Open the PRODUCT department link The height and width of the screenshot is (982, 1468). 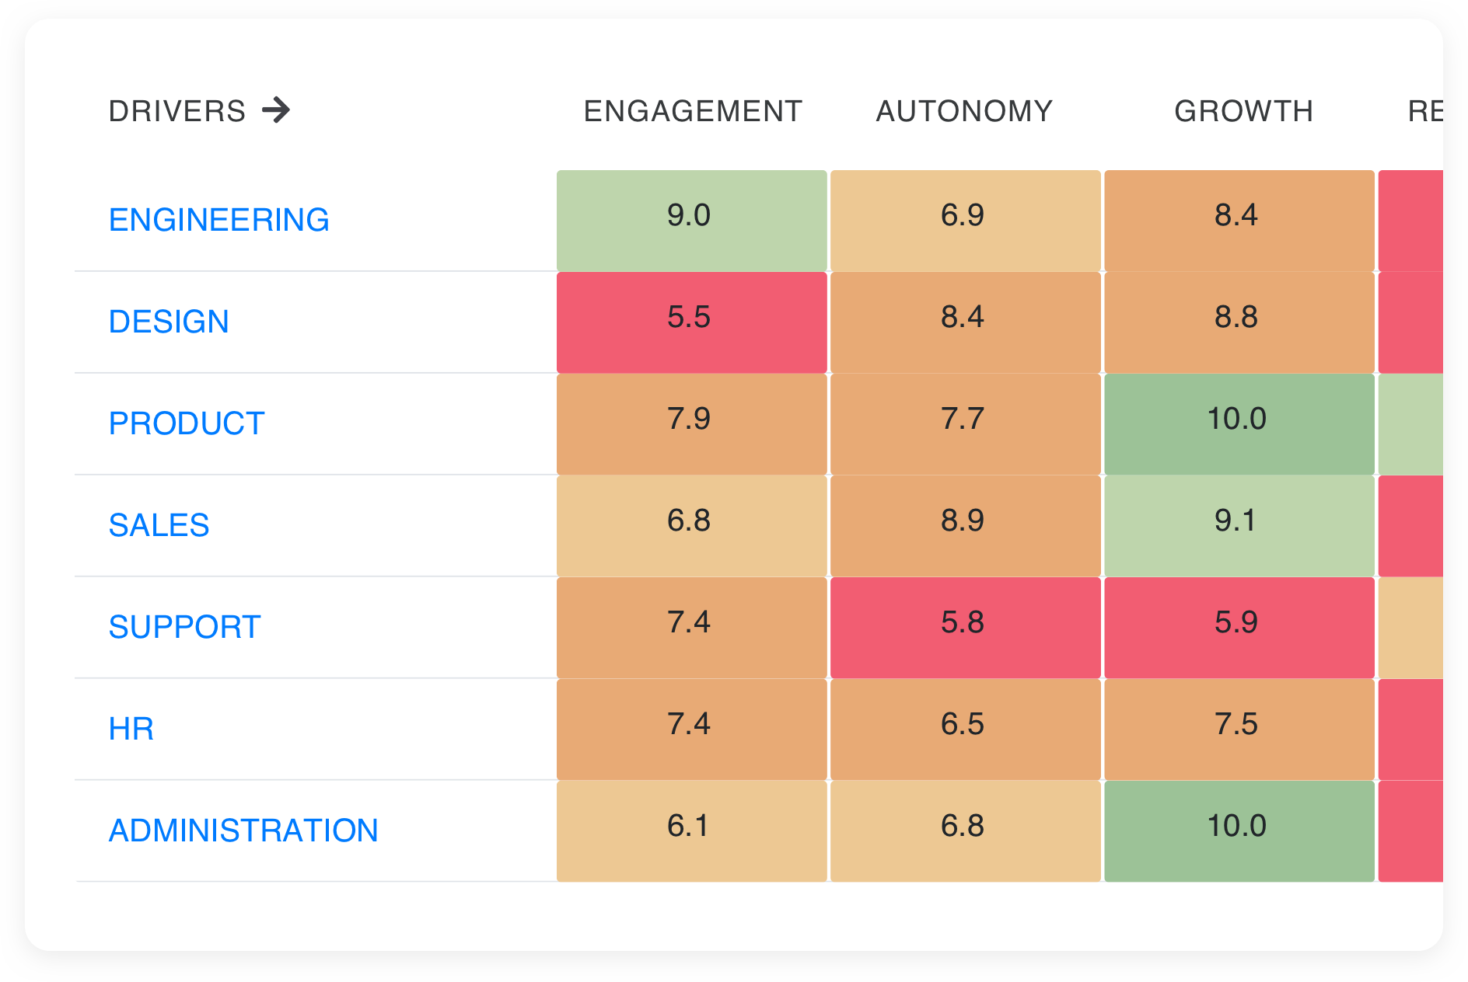184,423
